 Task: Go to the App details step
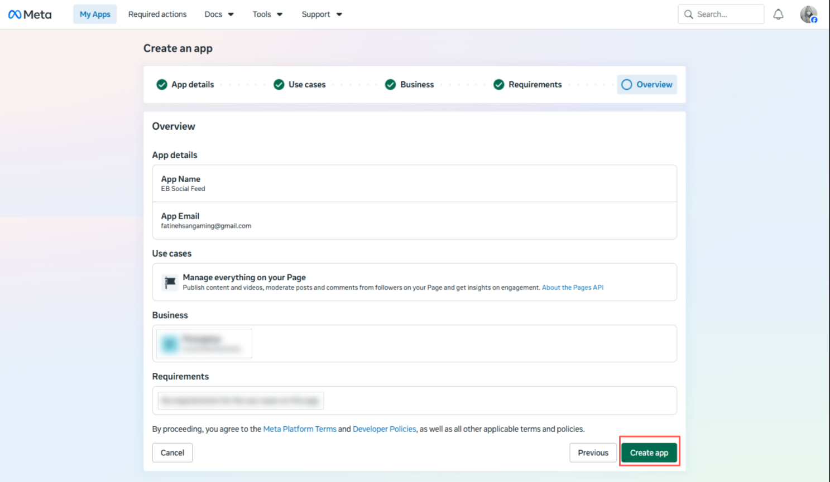(x=185, y=85)
